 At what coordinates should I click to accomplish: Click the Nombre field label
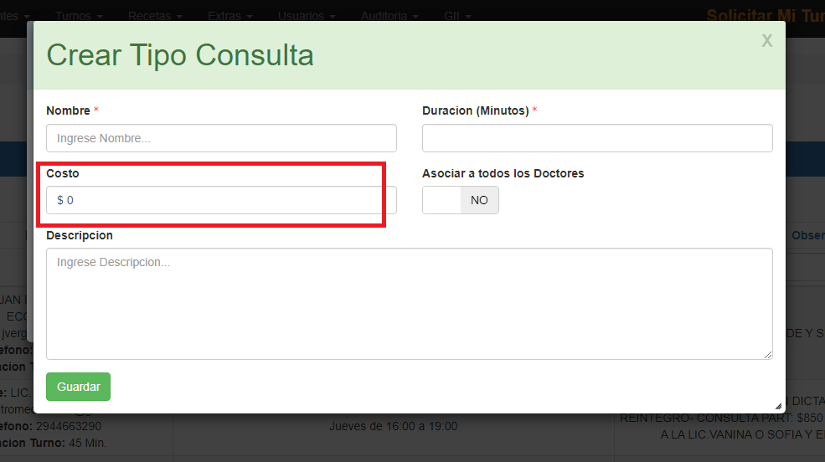tap(68, 110)
